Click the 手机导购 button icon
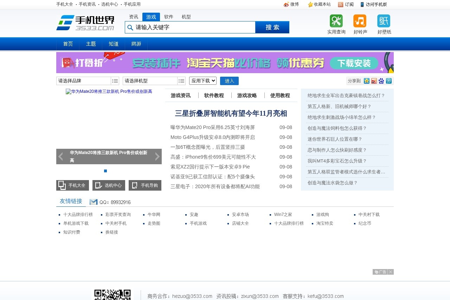The height and width of the screenshot is (300, 450). coord(135,185)
